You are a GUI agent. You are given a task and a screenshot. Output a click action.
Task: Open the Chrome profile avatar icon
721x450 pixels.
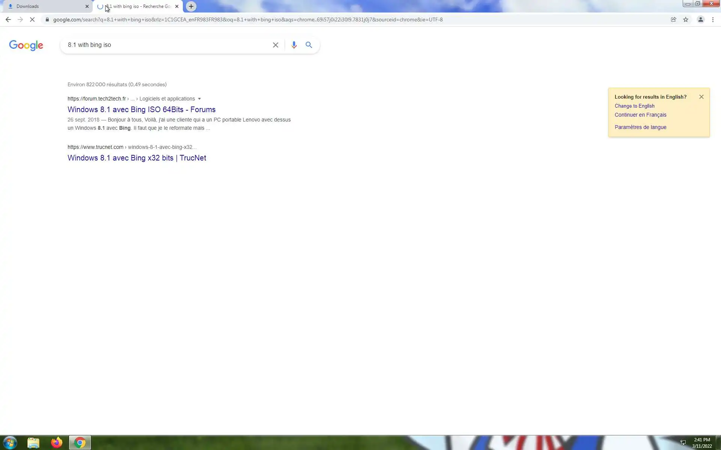click(700, 19)
